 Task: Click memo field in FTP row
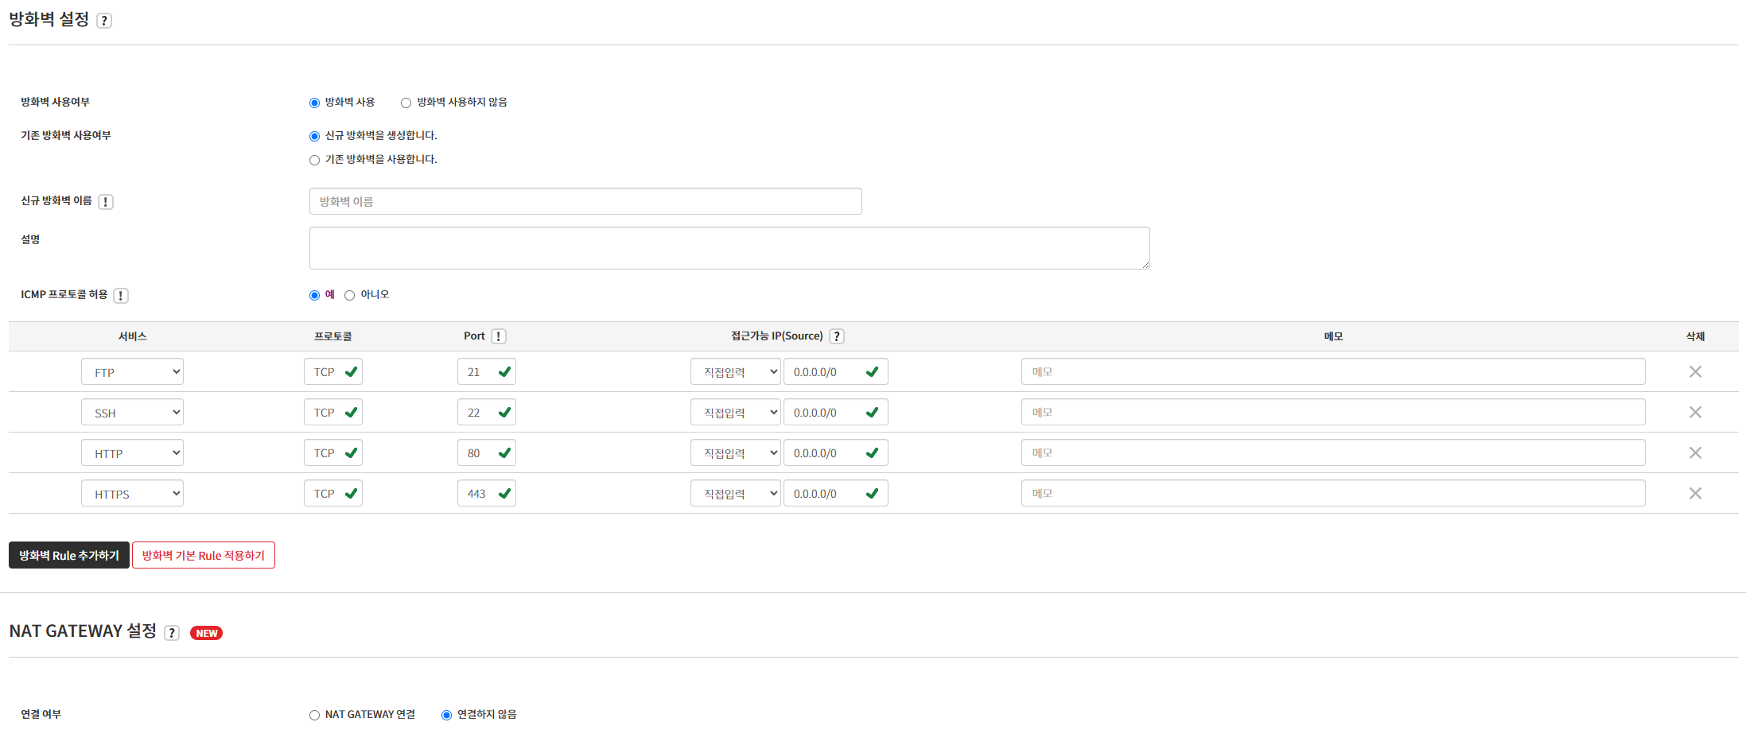[1333, 371]
